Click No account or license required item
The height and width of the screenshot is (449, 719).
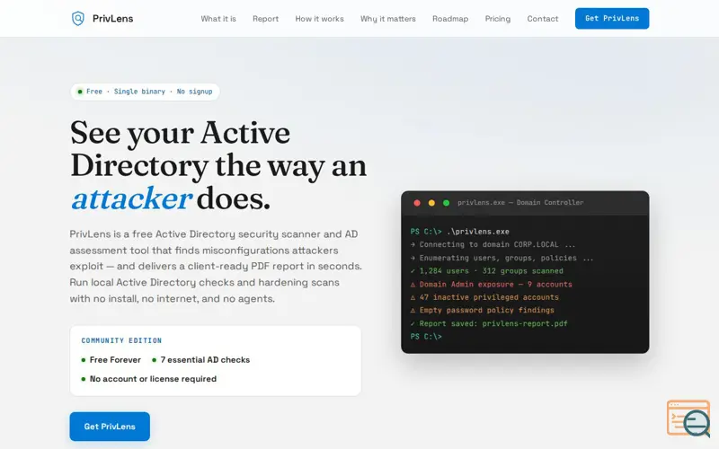click(148, 379)
